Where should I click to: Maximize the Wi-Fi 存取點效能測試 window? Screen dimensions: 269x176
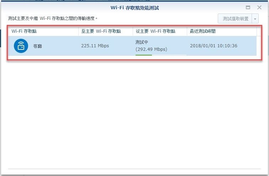248,7
